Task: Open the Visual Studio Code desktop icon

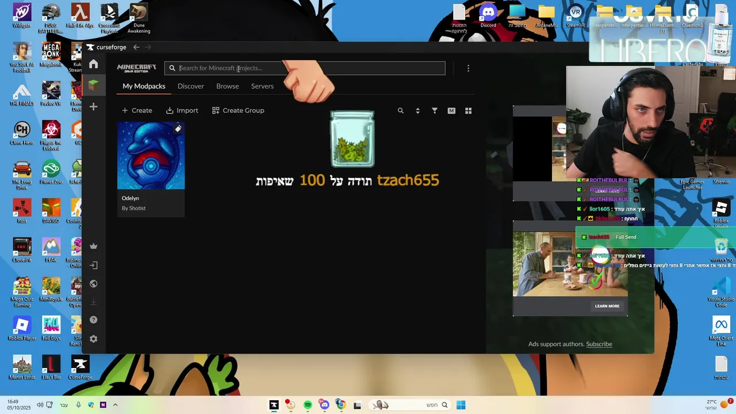Action: 721,292
